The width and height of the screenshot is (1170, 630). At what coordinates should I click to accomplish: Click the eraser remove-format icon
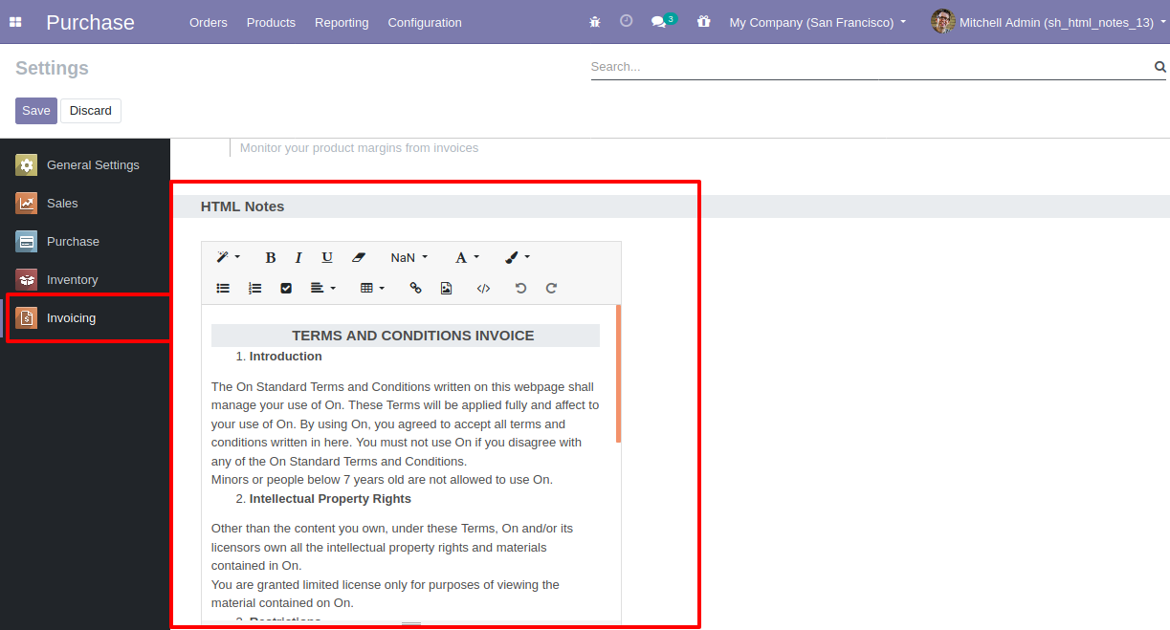(x=359, y=257)
